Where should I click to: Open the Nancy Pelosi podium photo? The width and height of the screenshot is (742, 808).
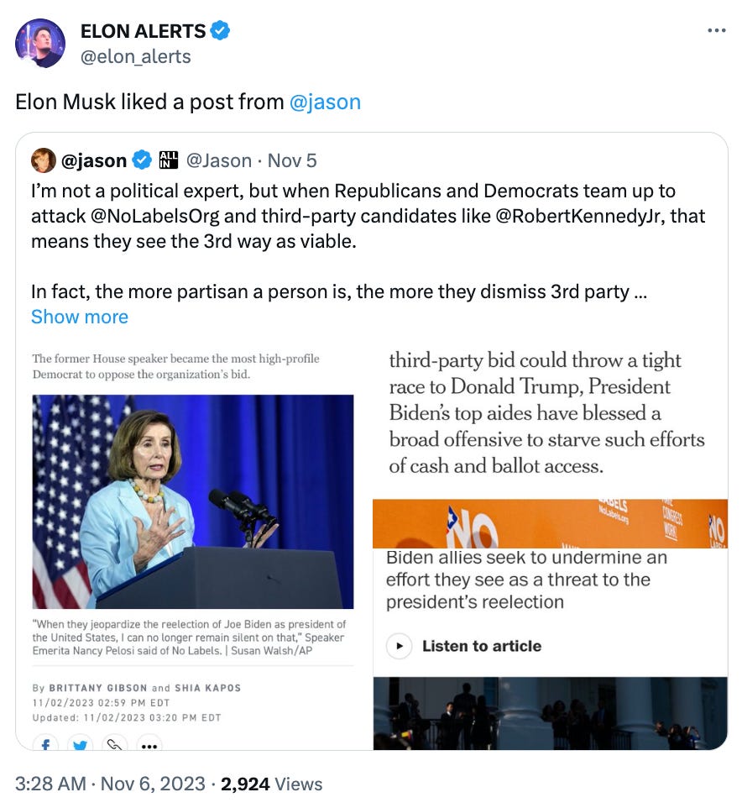click(193, 501)
